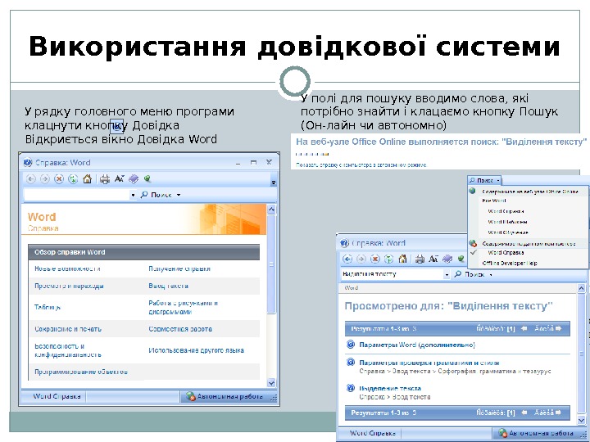590x442 pixels.
Task: Click offline icon beside computer content entry
Action: click(x=474, y=244)
